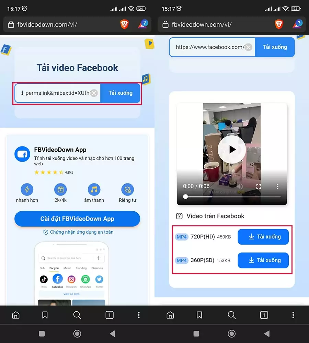This screenshot has height=343, width=309.
Task: Play the video preview
Action: [232, 150]
